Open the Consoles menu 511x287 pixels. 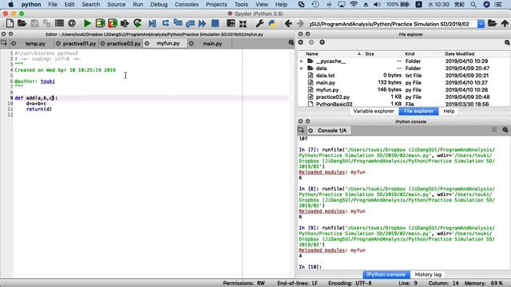click(x=186, y=5)
